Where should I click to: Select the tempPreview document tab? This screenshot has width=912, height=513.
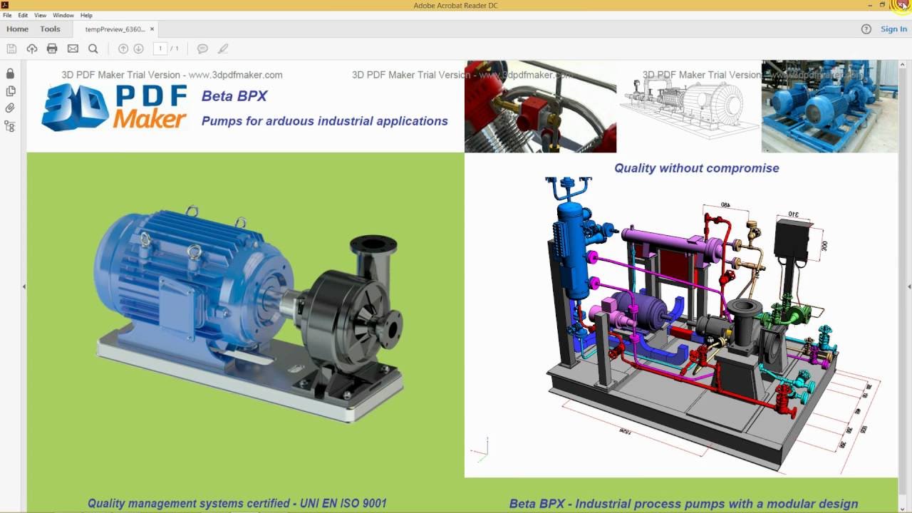pos(115,29)
